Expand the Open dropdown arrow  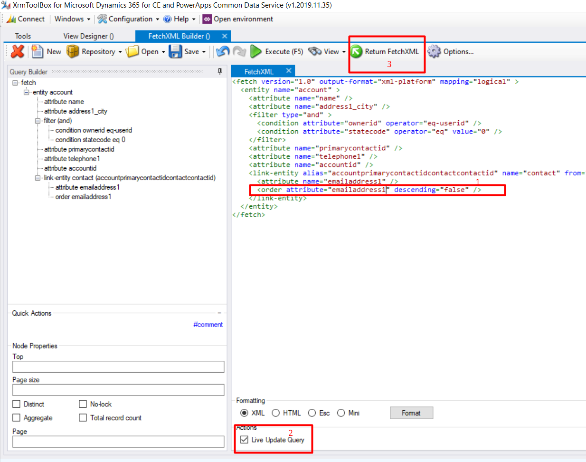click(x=163, y=52)
